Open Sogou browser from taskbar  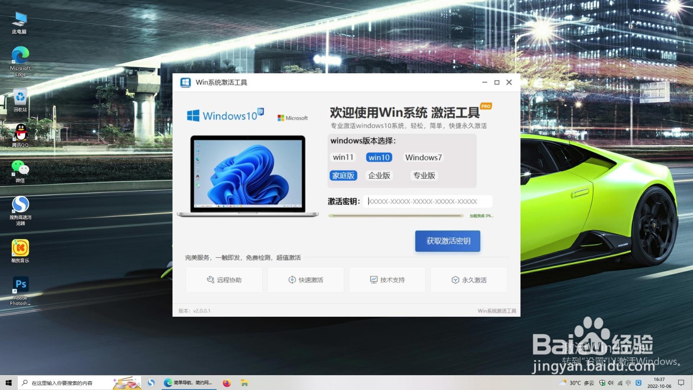click(x=151, y=383)
